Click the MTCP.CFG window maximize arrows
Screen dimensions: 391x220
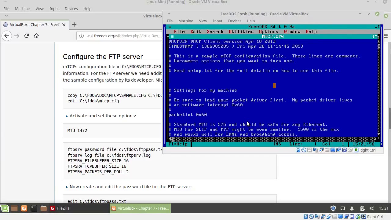(375, 36)
